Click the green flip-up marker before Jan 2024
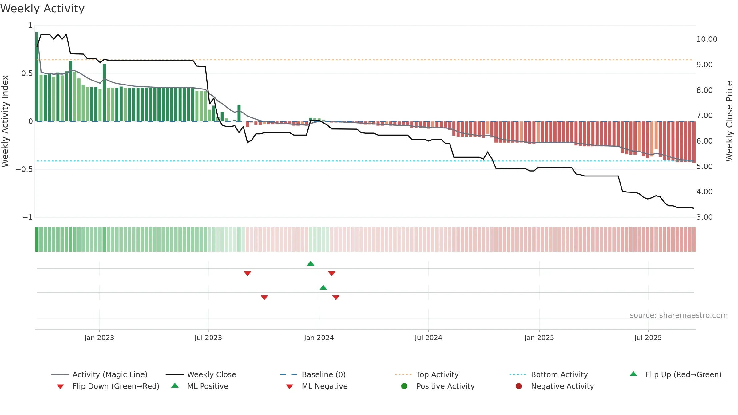 pyautogui.click(x=311, y=263)
